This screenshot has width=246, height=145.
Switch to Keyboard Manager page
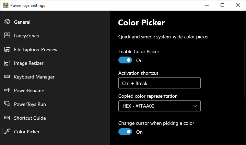pyautogui.click(x=55, y=77)
